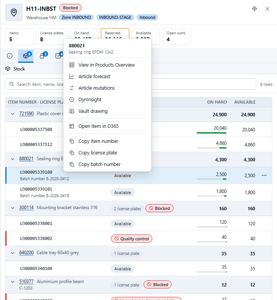Click the Inbound tag in header
The image size is (277, 300).
(x=147, y=17)
